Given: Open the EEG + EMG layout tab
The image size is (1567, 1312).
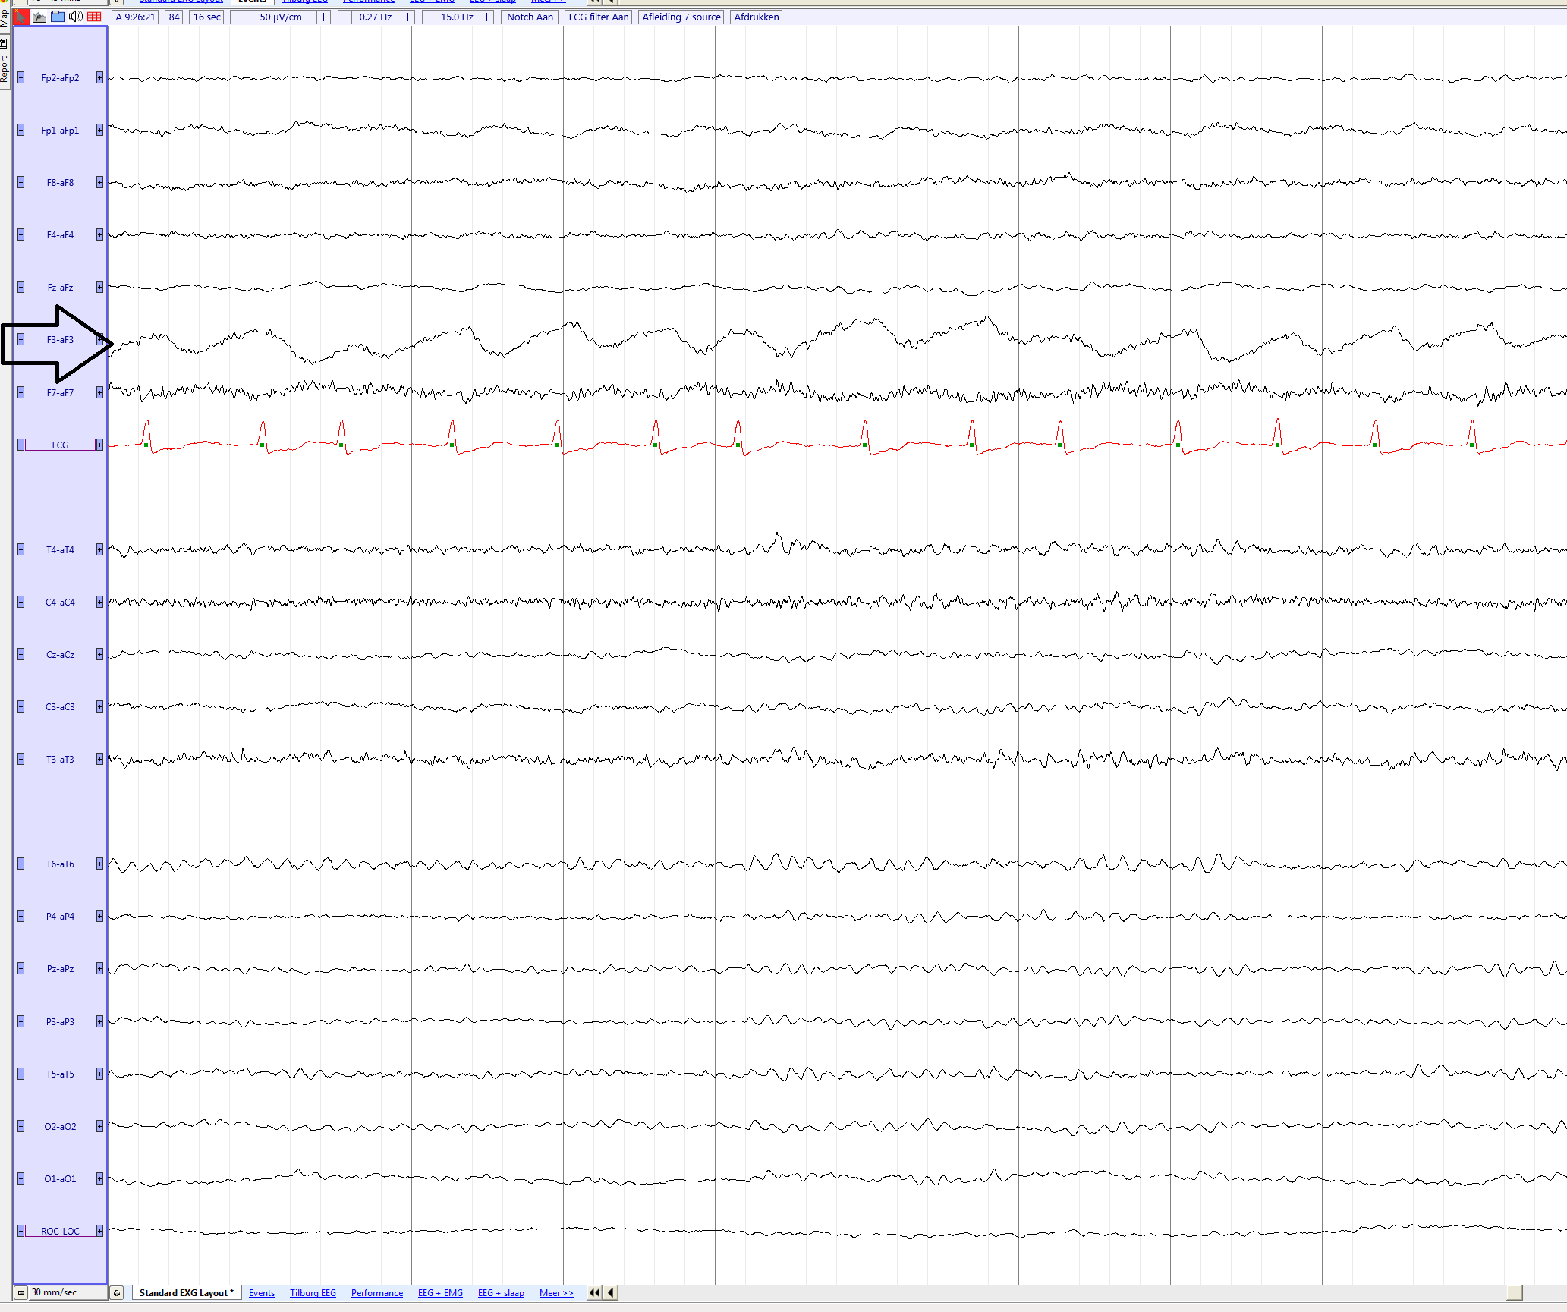Looking at the screenshot, I should click(x=440, y=1293).
